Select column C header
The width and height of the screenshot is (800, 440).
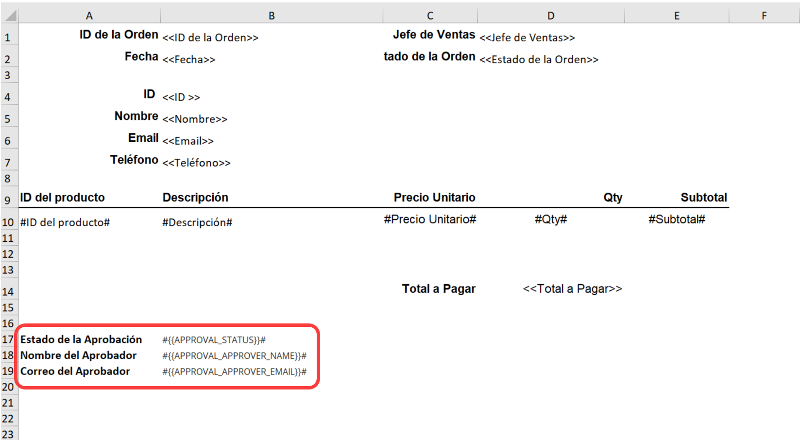pyautogui.click(x=430, y=16)
